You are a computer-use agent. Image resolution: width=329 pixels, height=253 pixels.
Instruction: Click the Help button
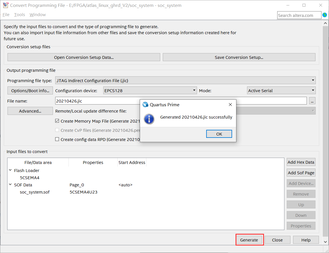click(306, 240)
